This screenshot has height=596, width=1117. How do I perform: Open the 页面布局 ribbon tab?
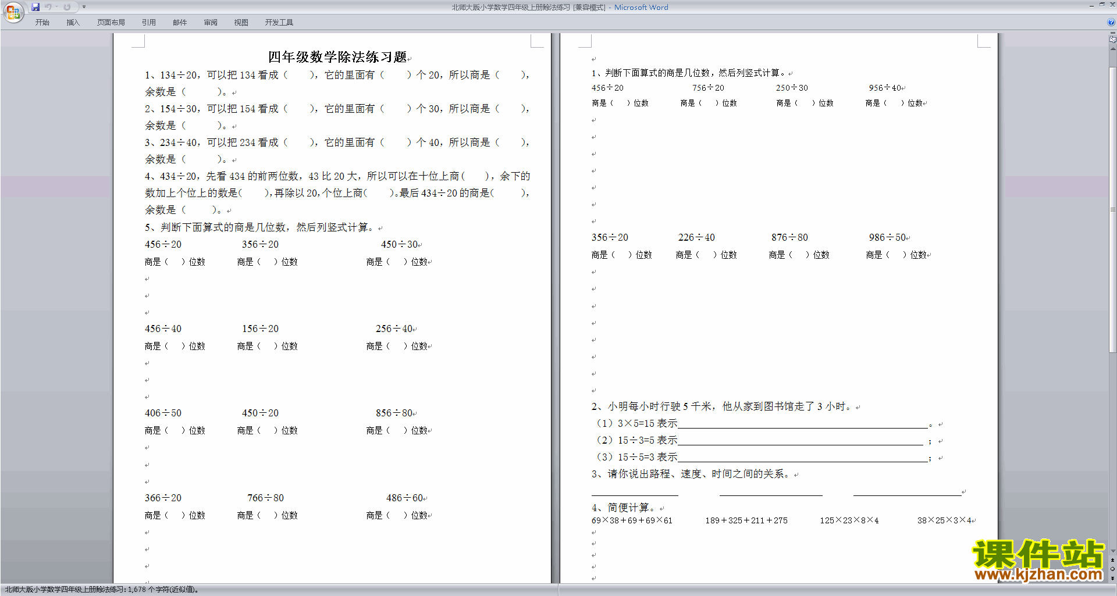(111, 23)
